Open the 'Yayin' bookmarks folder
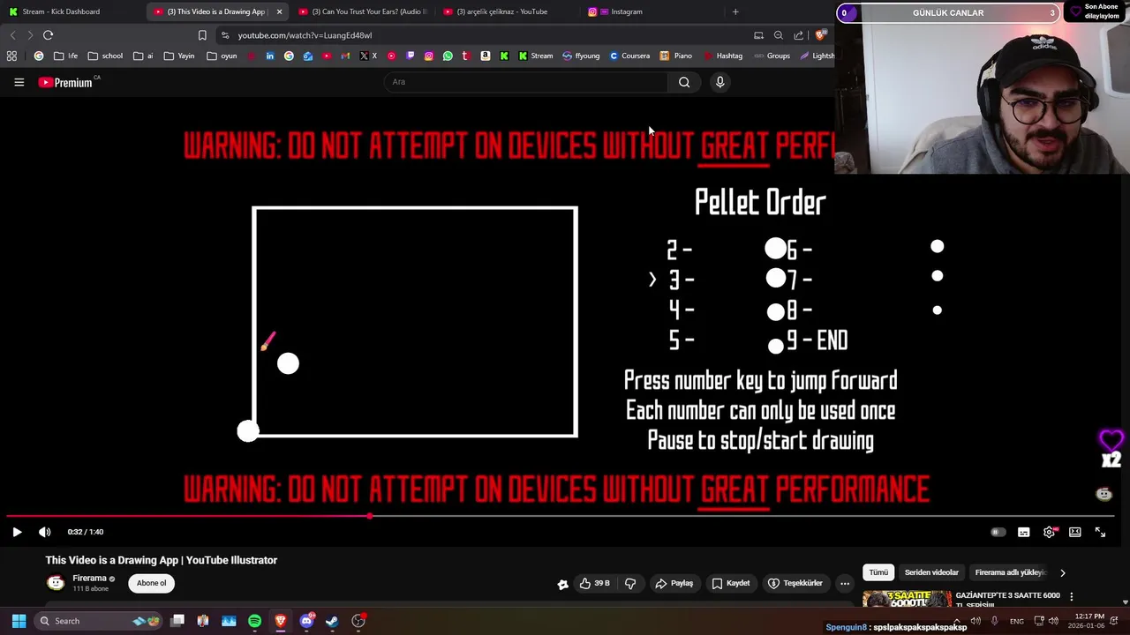This screenshot has height=635, width=1130. 178,56
